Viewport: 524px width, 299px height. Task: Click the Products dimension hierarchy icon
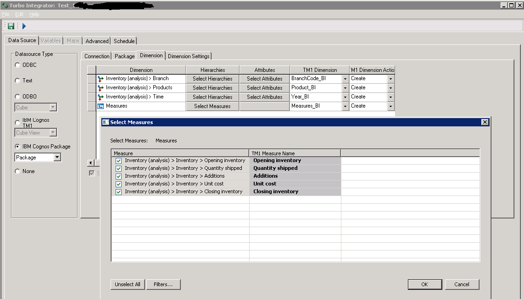click(101, 88)
